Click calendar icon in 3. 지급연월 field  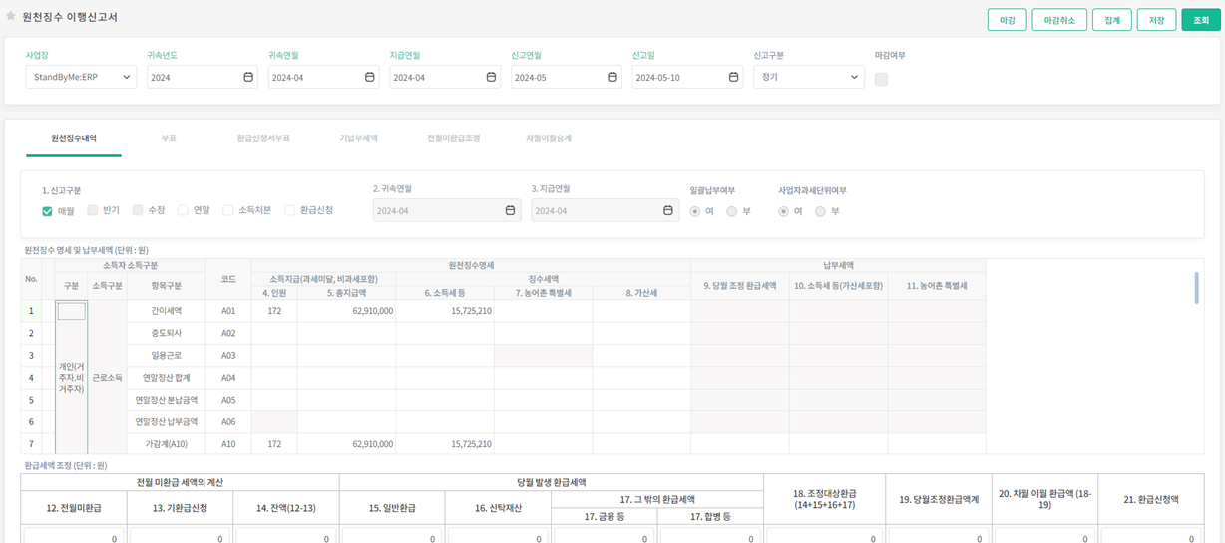click(x=668, y=210)
